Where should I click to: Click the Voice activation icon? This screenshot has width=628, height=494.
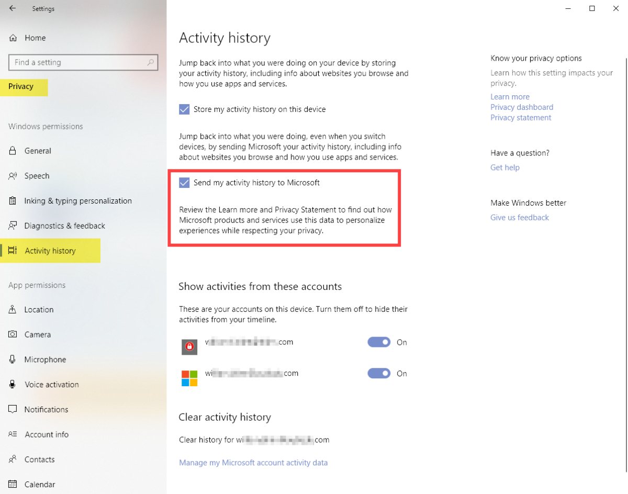(x=13, y=385)
